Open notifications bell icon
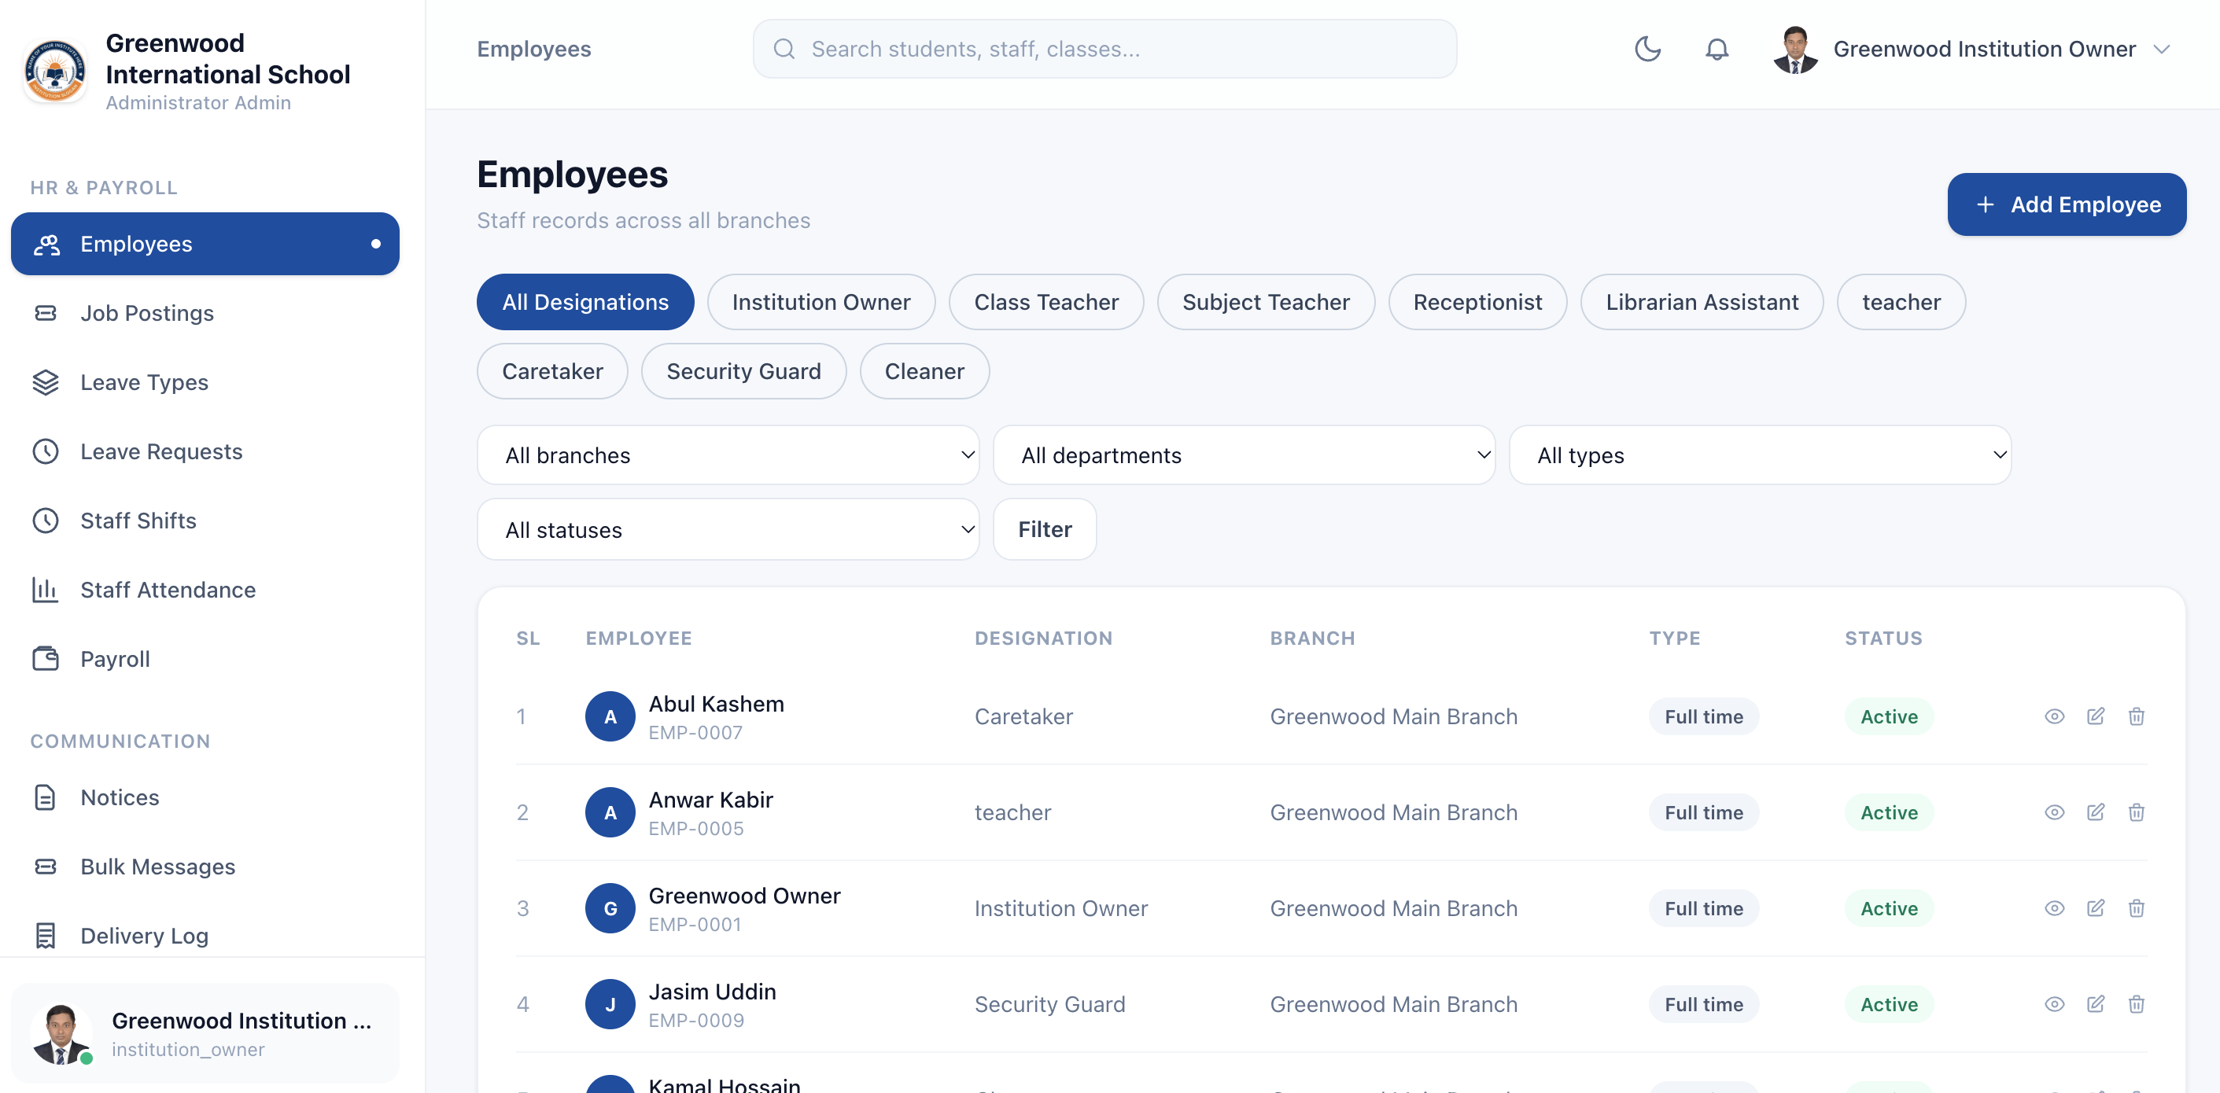The height and width of the screenshot is (1093, 2220). 1717,49
